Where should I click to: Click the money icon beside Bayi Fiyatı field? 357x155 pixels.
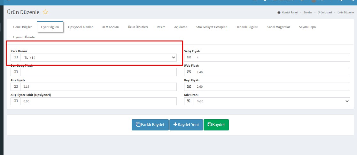pos(189,87)
